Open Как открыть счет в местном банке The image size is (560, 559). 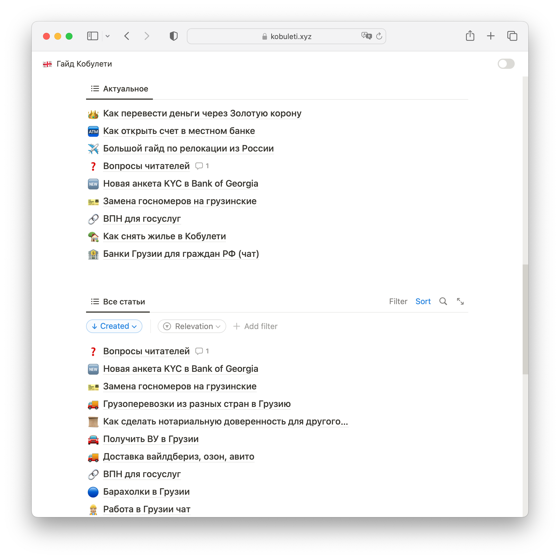179,131
